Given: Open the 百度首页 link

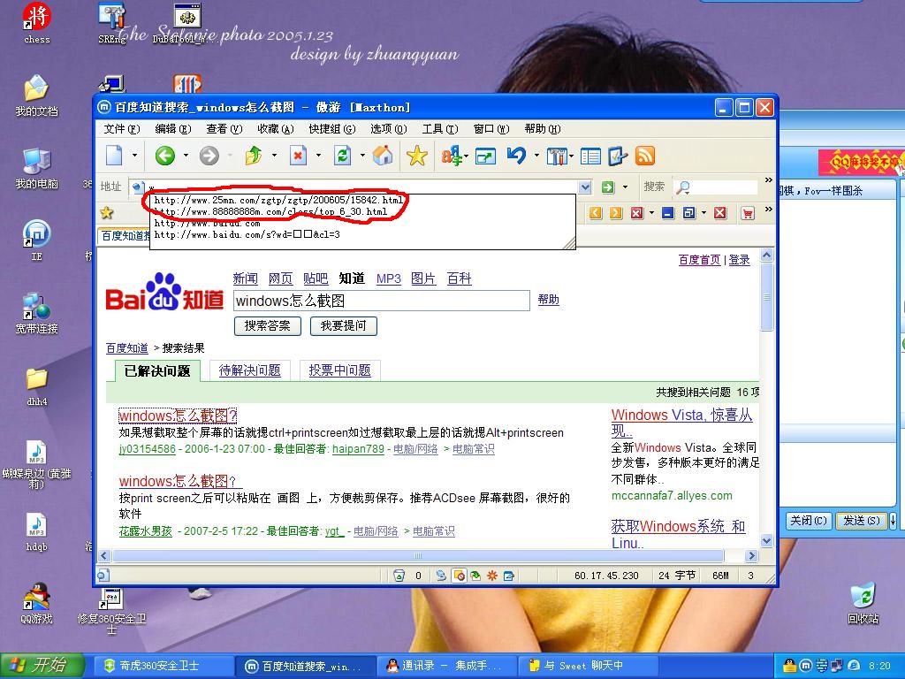Looking at the screenshot, I should (x=700, y=260).
